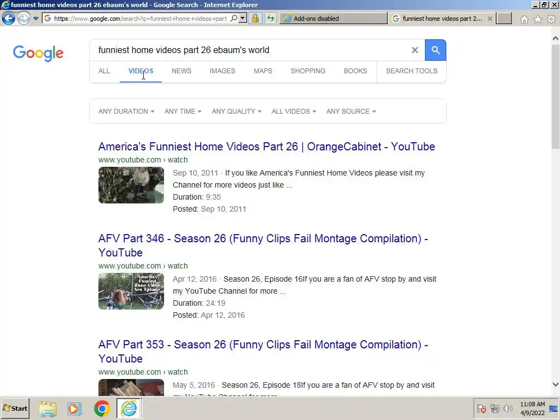
Task: Open the AFV Part 346 Season 26 link
Action: pos(263,246)
